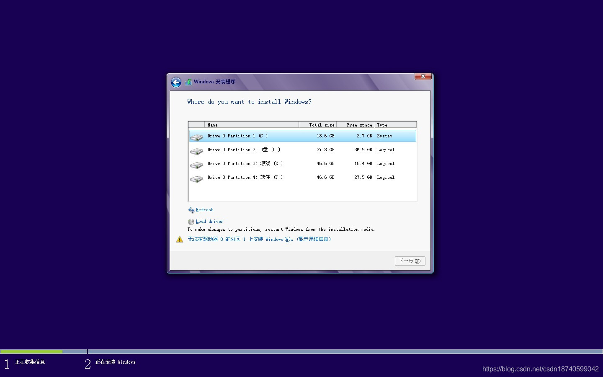
Task: Show details of the installation warning message
Action: (259, 239)
